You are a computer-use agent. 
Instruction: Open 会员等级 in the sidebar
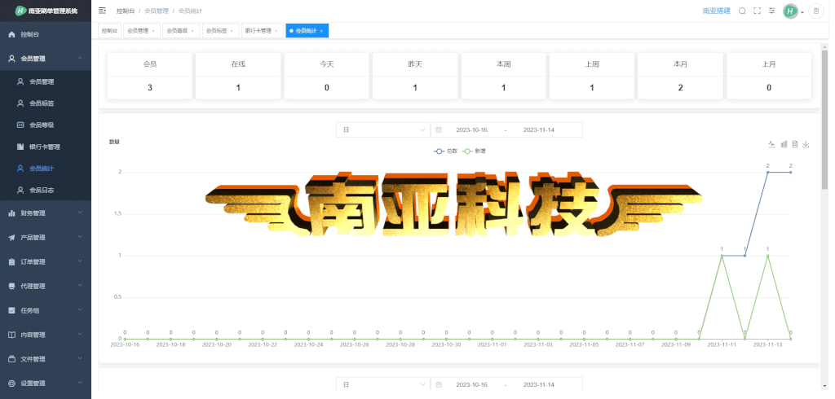point(46,125)
